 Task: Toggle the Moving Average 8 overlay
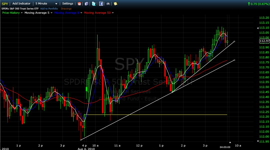click(x=67, y=13)
